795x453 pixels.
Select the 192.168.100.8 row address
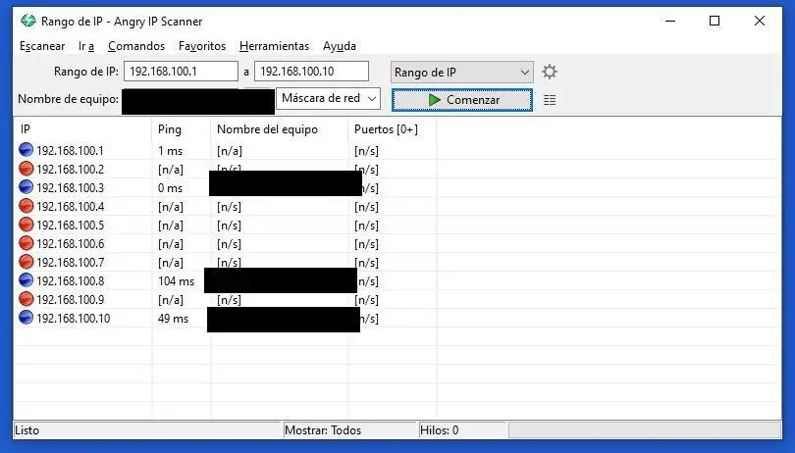click(70, 280)
